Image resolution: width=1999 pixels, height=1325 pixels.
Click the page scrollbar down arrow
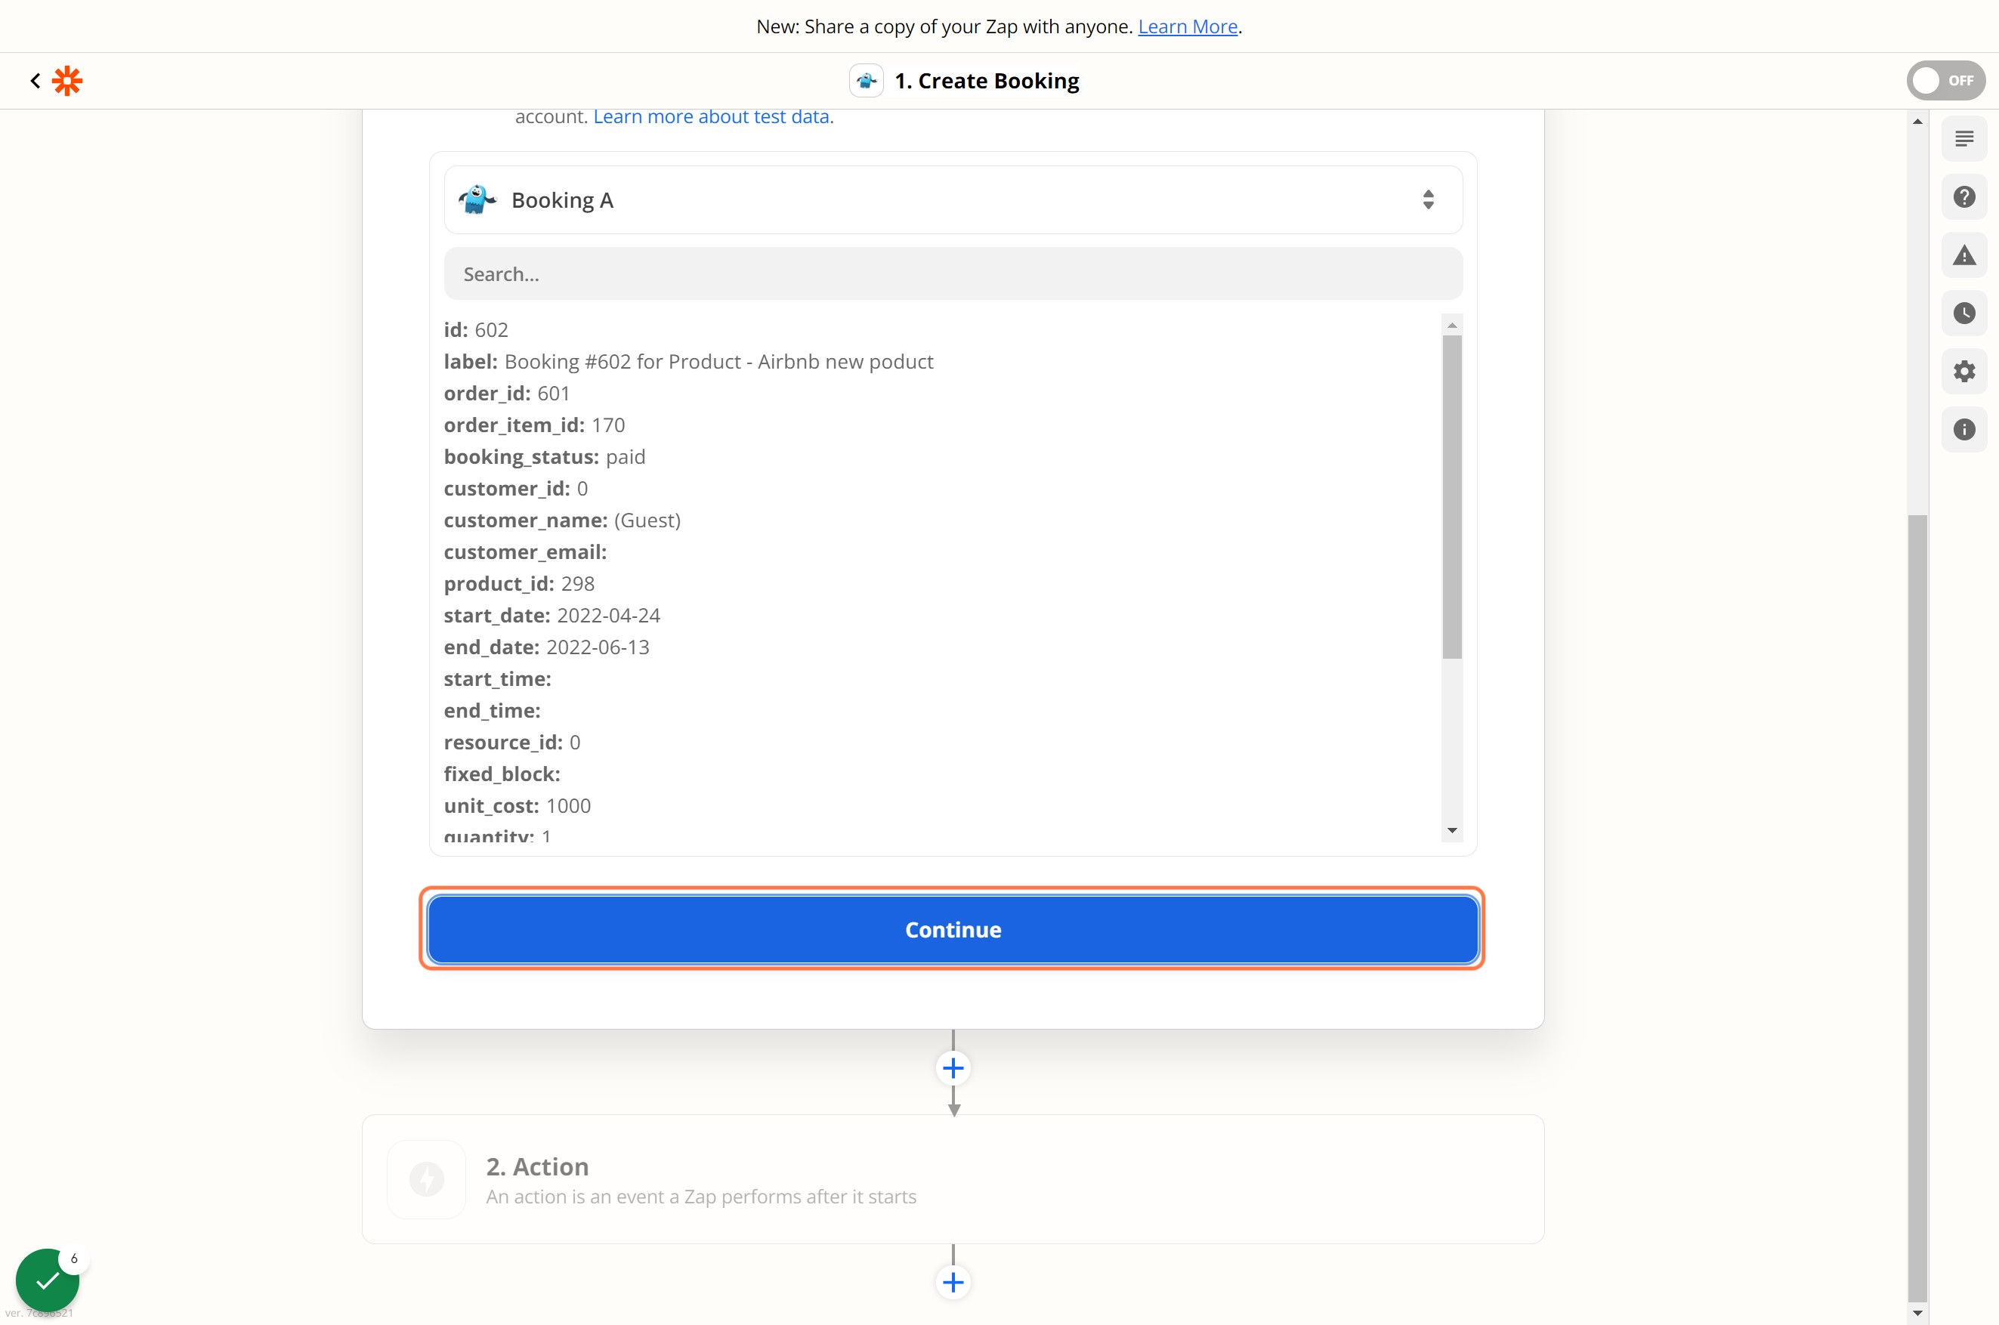pos(1918,1313)
